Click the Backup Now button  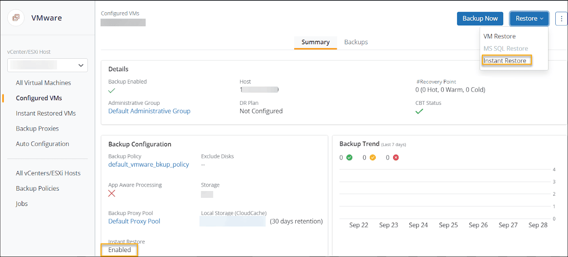(x=480, y=19)
